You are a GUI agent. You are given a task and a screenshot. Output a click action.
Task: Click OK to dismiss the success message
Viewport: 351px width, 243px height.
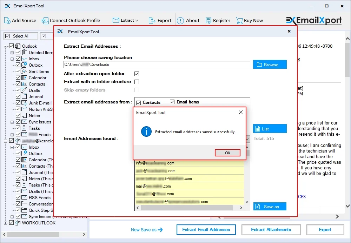[227, 153]
